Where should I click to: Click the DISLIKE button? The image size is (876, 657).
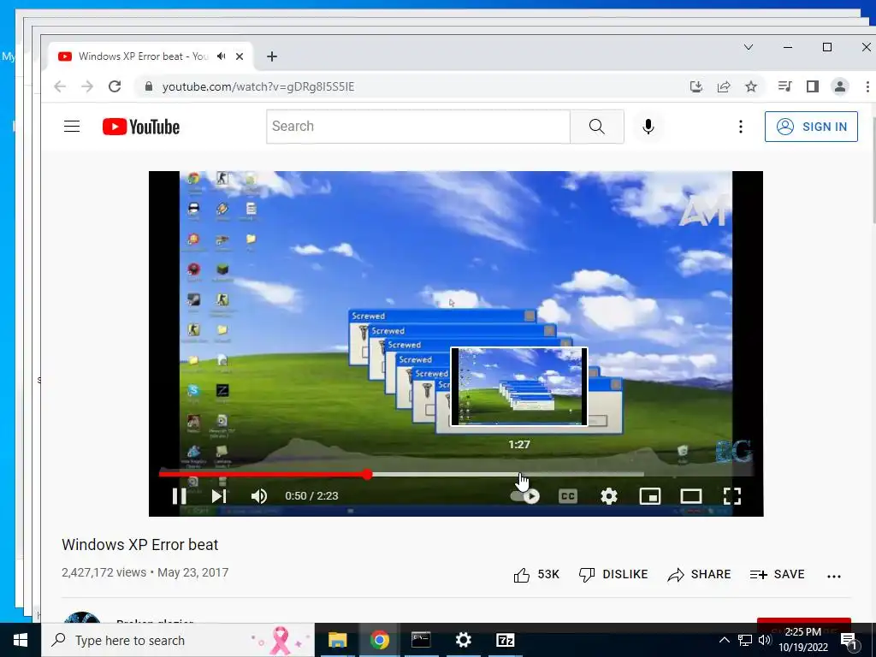tap(613, 574)
